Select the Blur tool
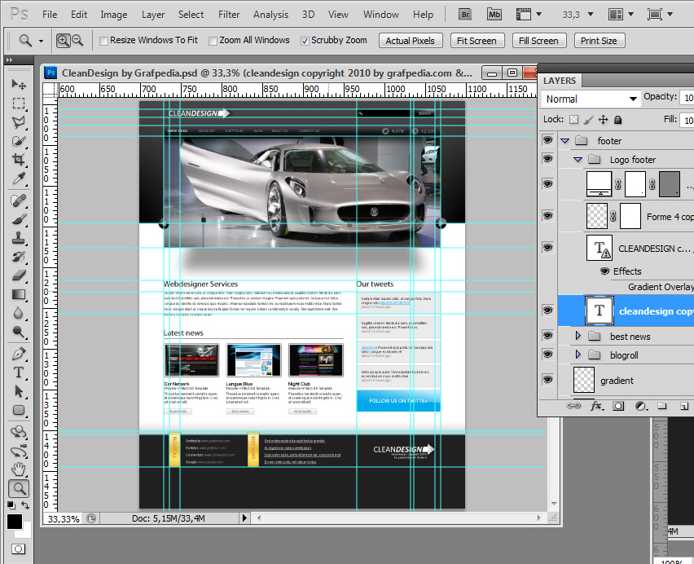The width and height of the screenshot is (694, 564). (x=19, y=314)
